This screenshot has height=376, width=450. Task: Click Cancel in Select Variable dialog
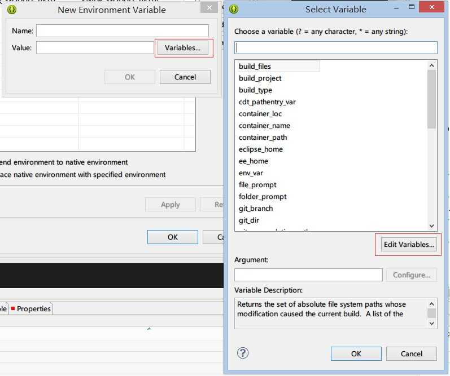(x=412, y=353)
